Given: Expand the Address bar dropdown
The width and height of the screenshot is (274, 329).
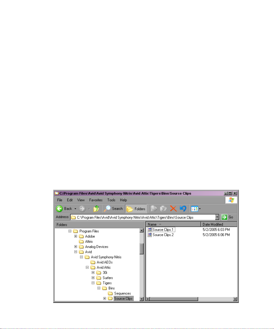Looking at the screenshot, I should [217, 217].
